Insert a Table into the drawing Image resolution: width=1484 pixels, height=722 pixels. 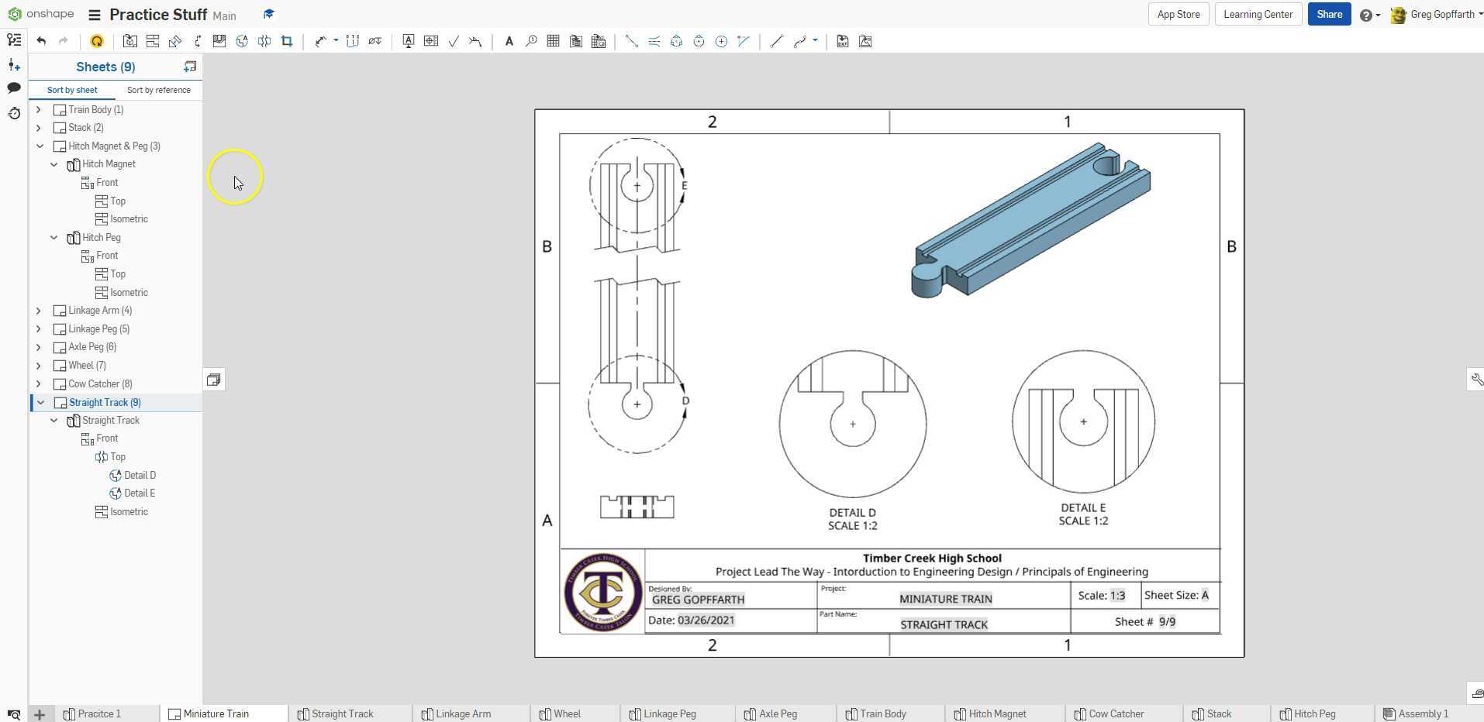click(553, 41)
